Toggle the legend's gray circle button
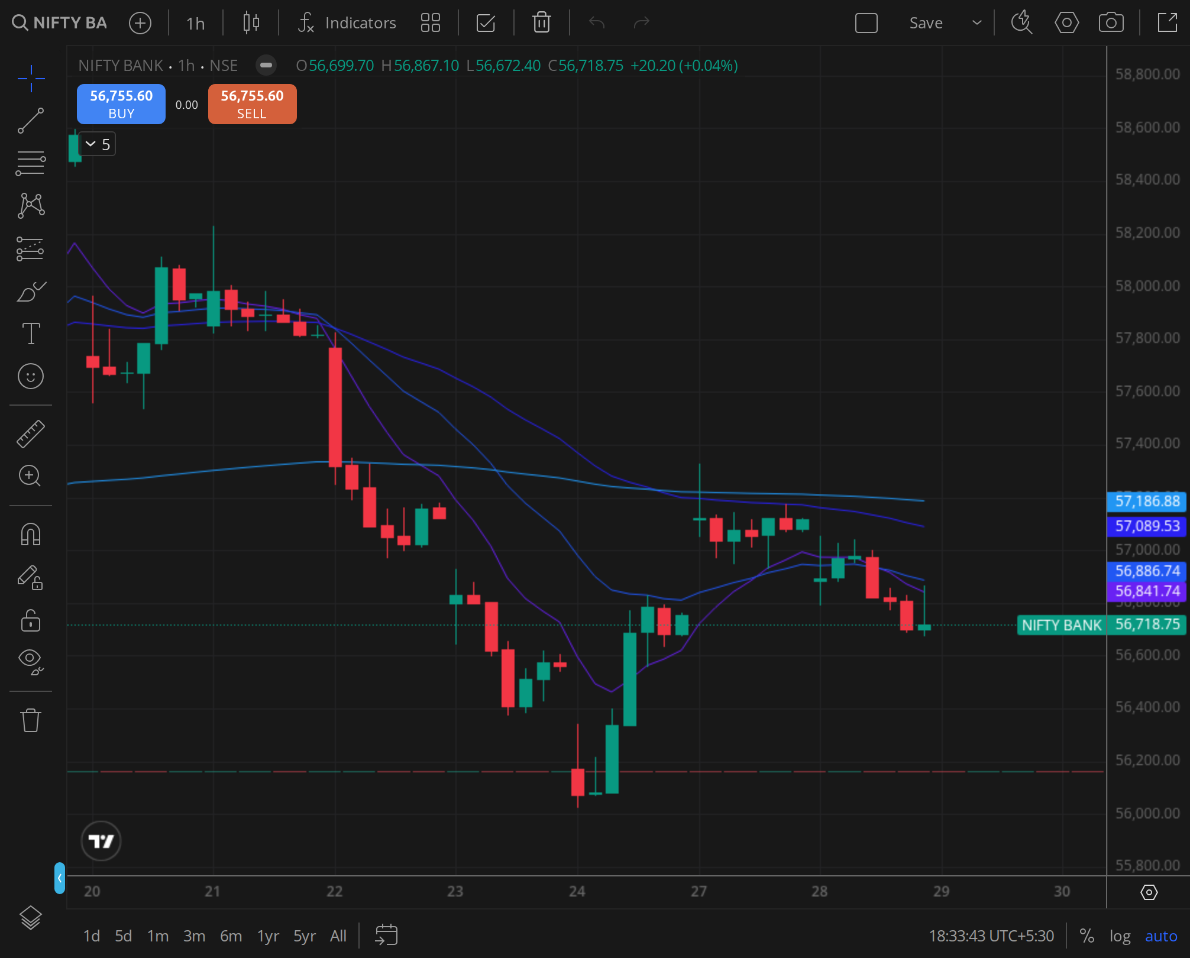1190x958 pixels. click(x=266, y=65)
